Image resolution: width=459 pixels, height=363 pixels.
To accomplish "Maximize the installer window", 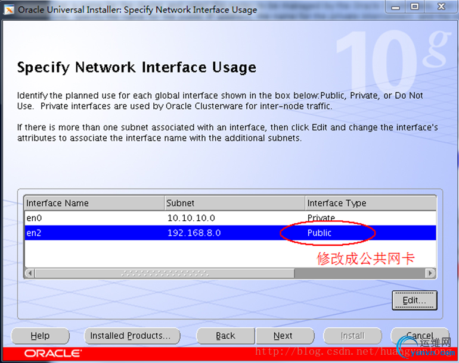I will 415,7.
